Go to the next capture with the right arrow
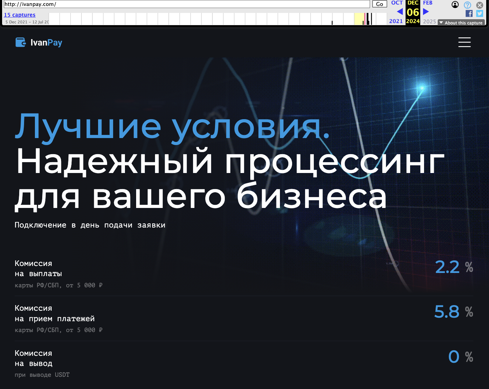The image size is (489, 389). point(425,11)
